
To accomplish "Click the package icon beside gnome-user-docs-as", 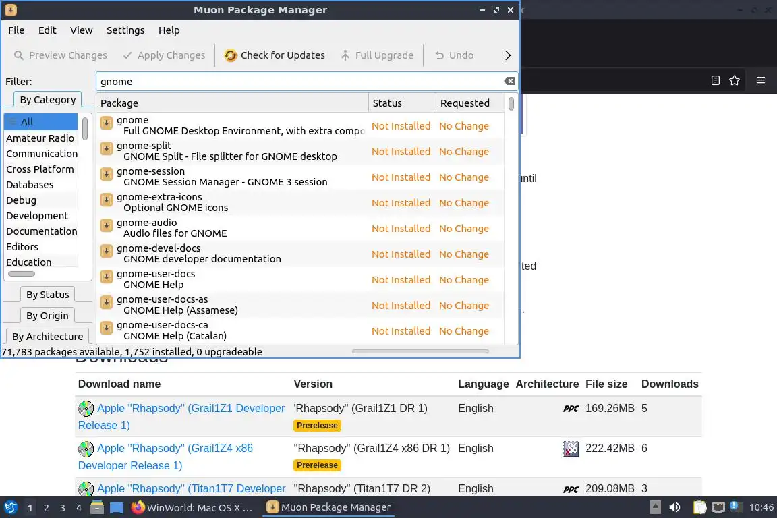I will 107,302.
